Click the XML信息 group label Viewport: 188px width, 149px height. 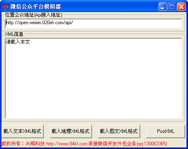[x=14, y=34]
